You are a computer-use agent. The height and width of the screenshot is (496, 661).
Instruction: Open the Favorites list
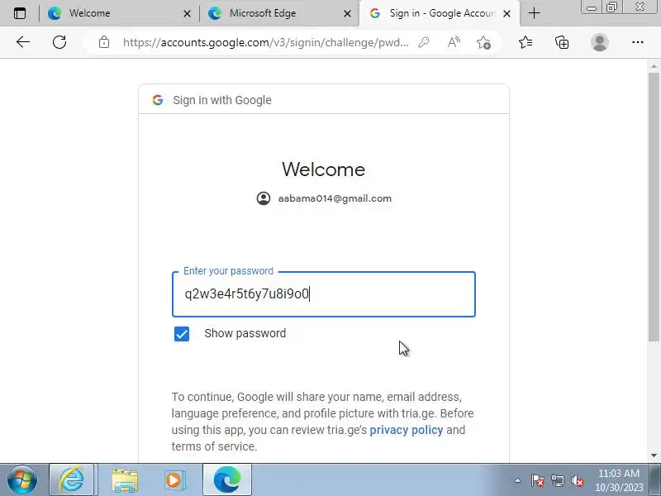(x=525, y=42)
